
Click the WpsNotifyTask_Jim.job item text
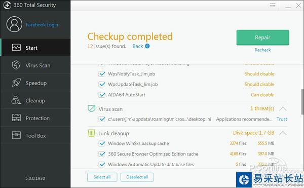click(131, 74)
